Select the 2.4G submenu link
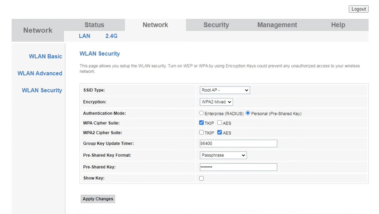Image resolution: width=379 pixels, height=214 pixels. tap(111, 36)
